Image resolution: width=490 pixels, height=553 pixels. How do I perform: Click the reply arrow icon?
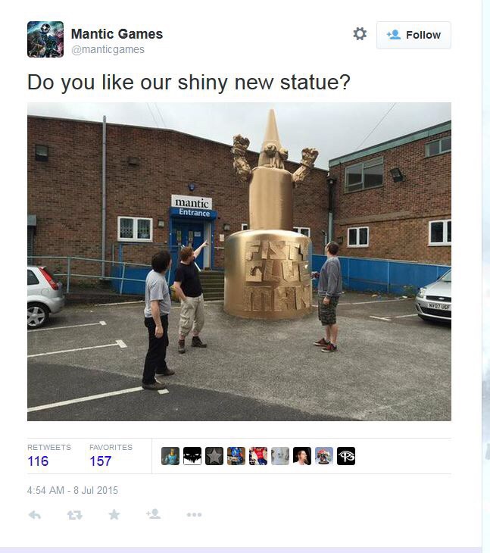coord(35,515)
